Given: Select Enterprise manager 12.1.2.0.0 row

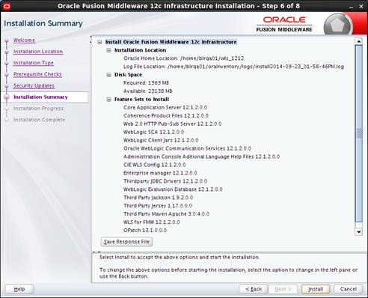Looking at the screenshot, I should [x=160, y=173].
